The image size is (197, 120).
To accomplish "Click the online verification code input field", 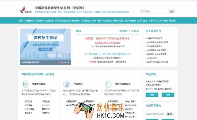I will click(156, 114).
